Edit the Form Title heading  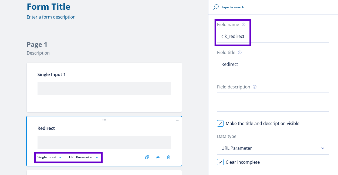[x=49, y=6]
